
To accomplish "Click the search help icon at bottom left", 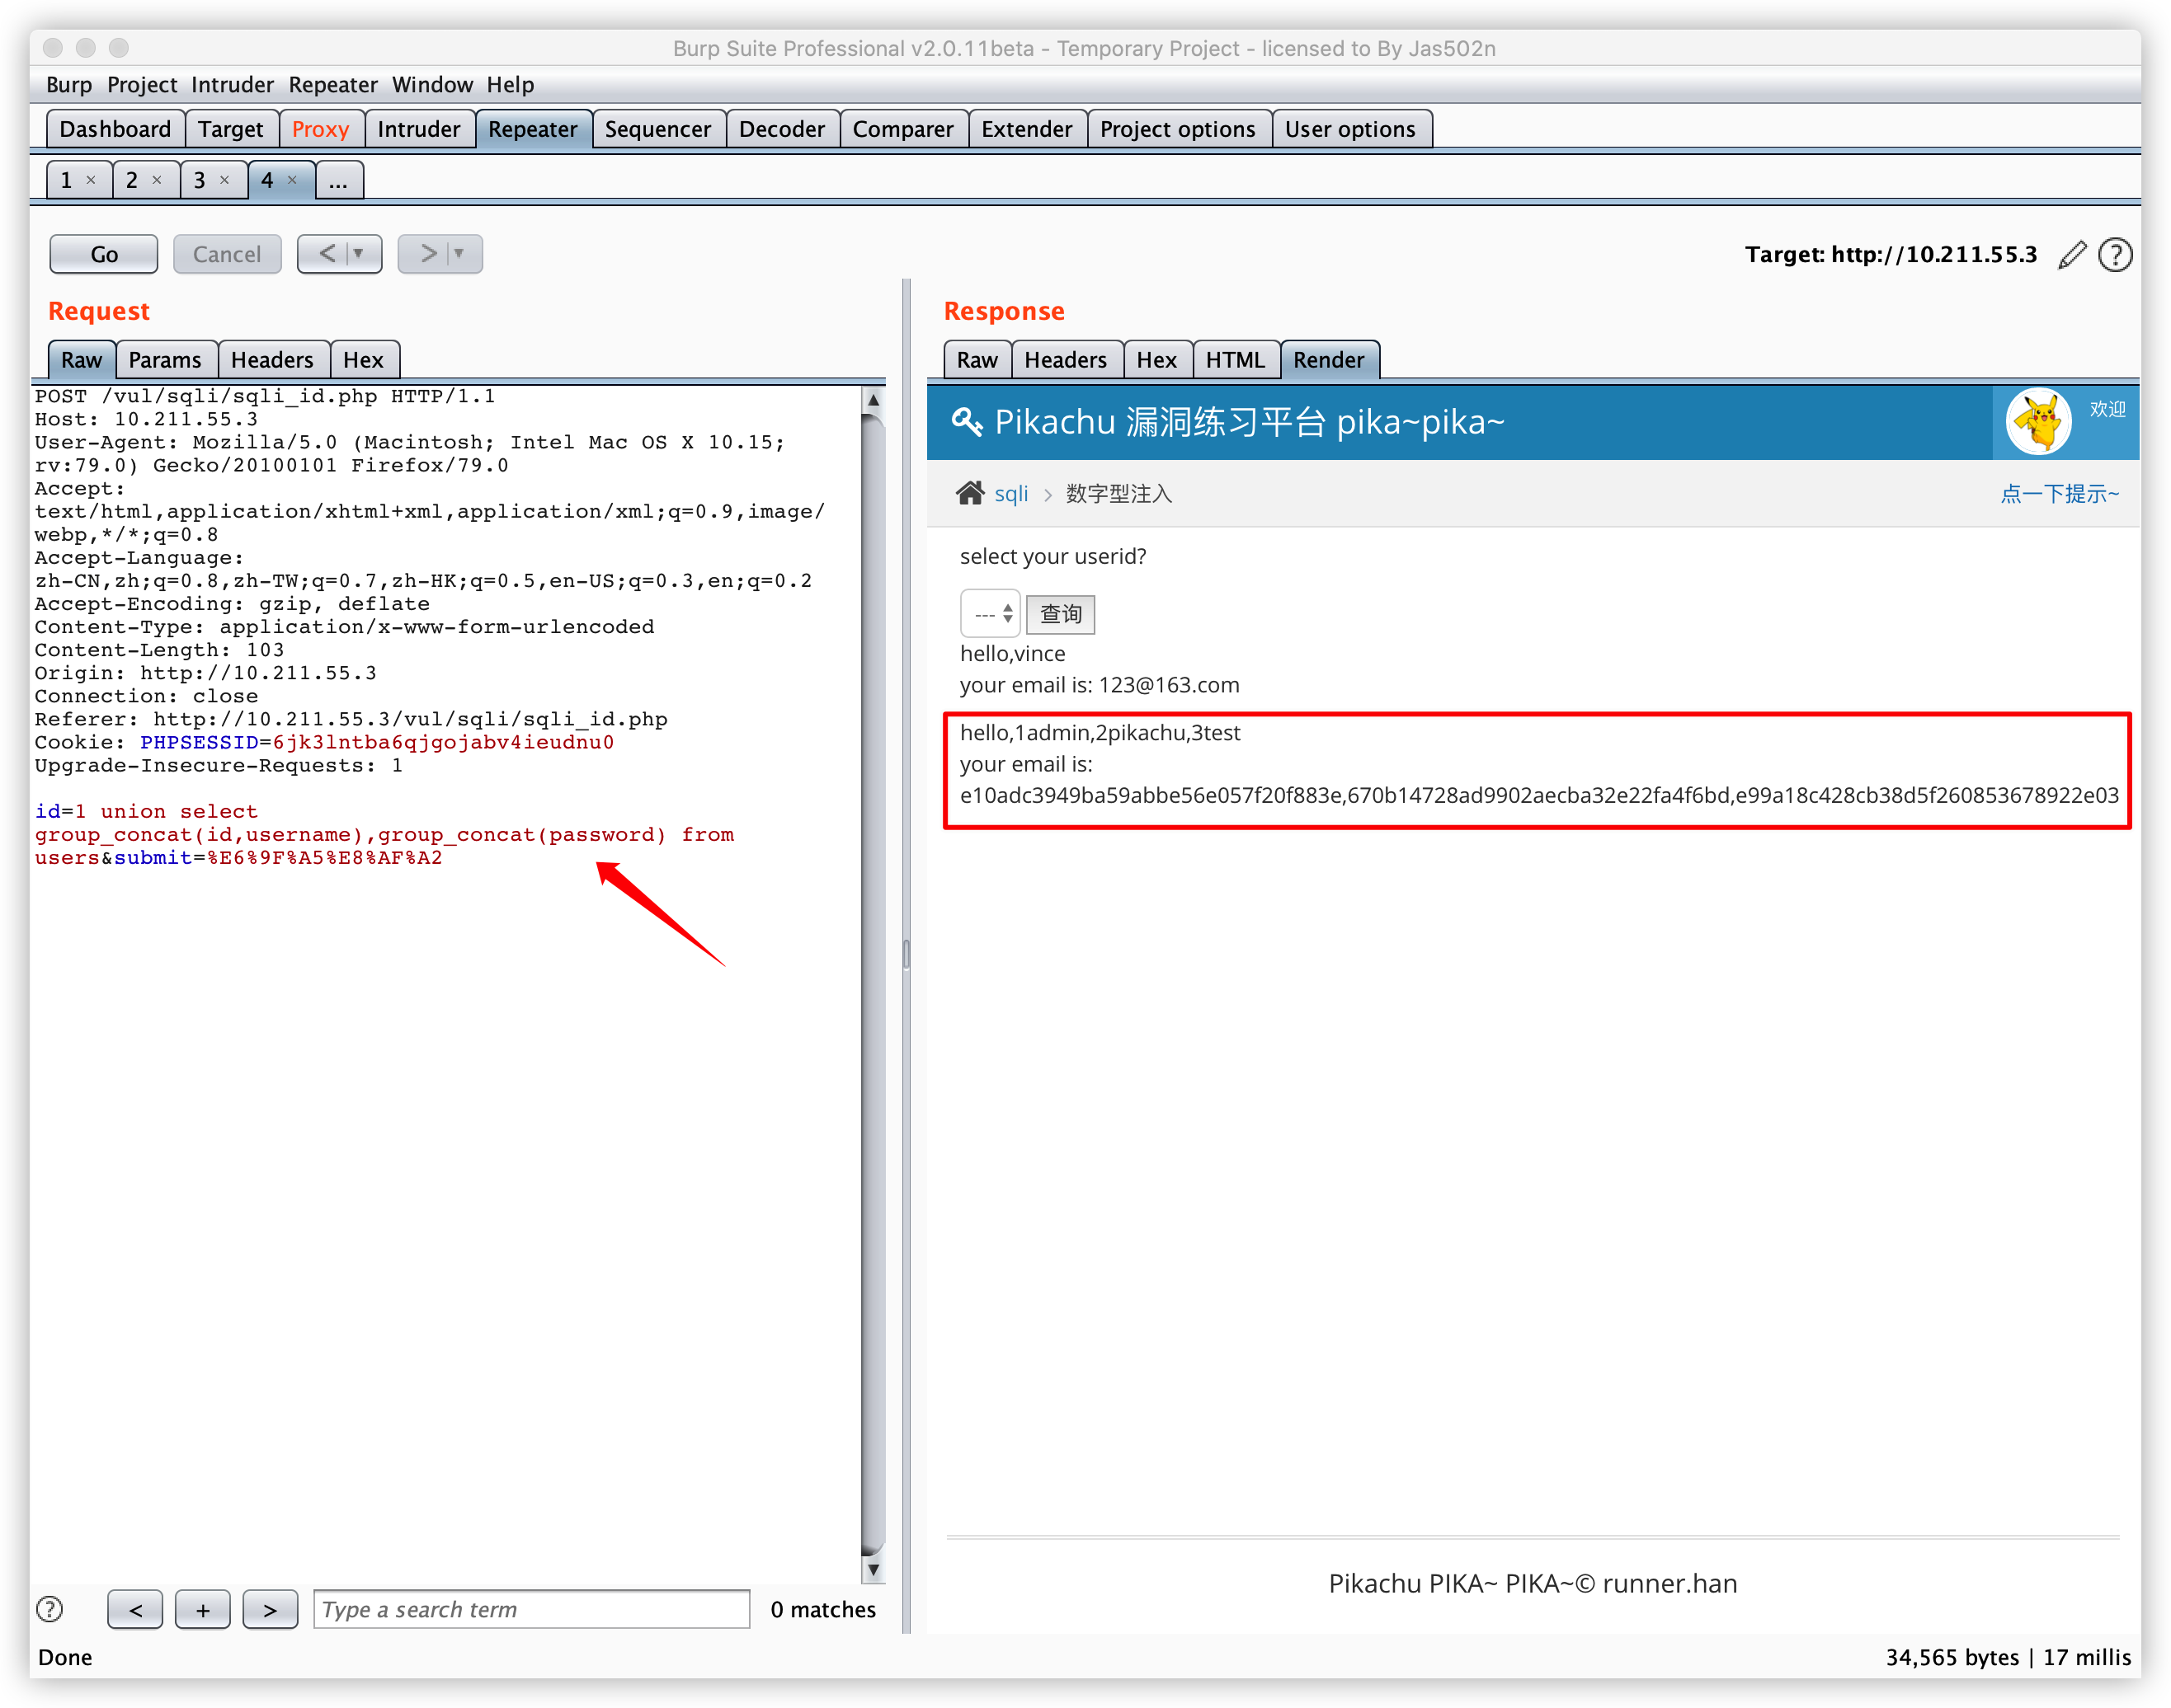I will click(x=49, y=1609).
